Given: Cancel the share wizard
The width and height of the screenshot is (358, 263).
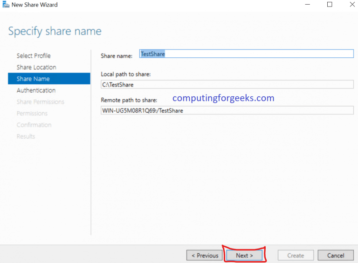Looking at the screenshot, I should click(336, 256).
